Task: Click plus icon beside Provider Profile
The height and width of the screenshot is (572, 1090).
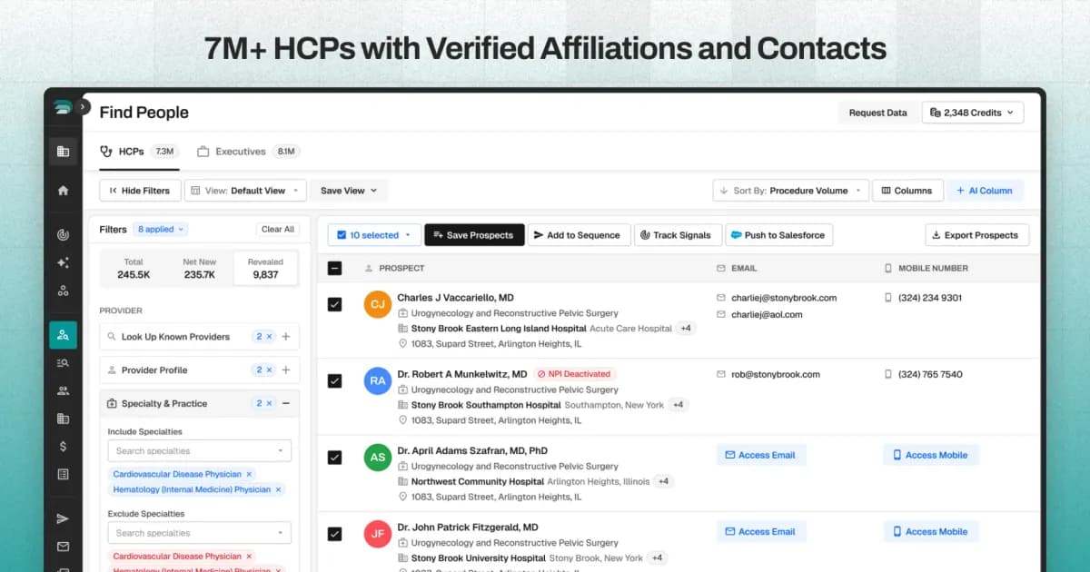Action: (x=286, y=370)
